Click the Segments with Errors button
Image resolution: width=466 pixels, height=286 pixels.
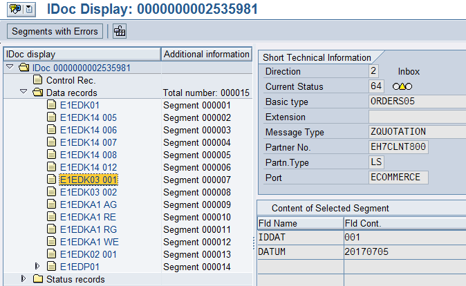[x=55, y=31]
